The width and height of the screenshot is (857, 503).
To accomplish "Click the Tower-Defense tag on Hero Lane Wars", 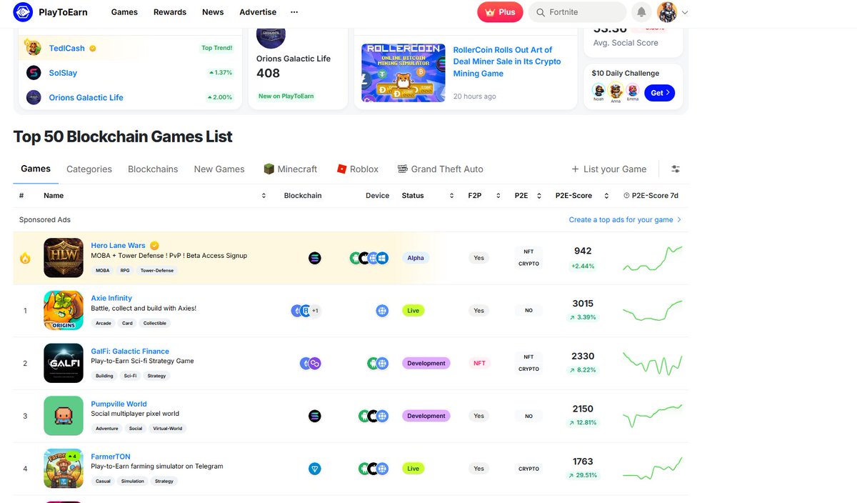I will tap(156, 271).
